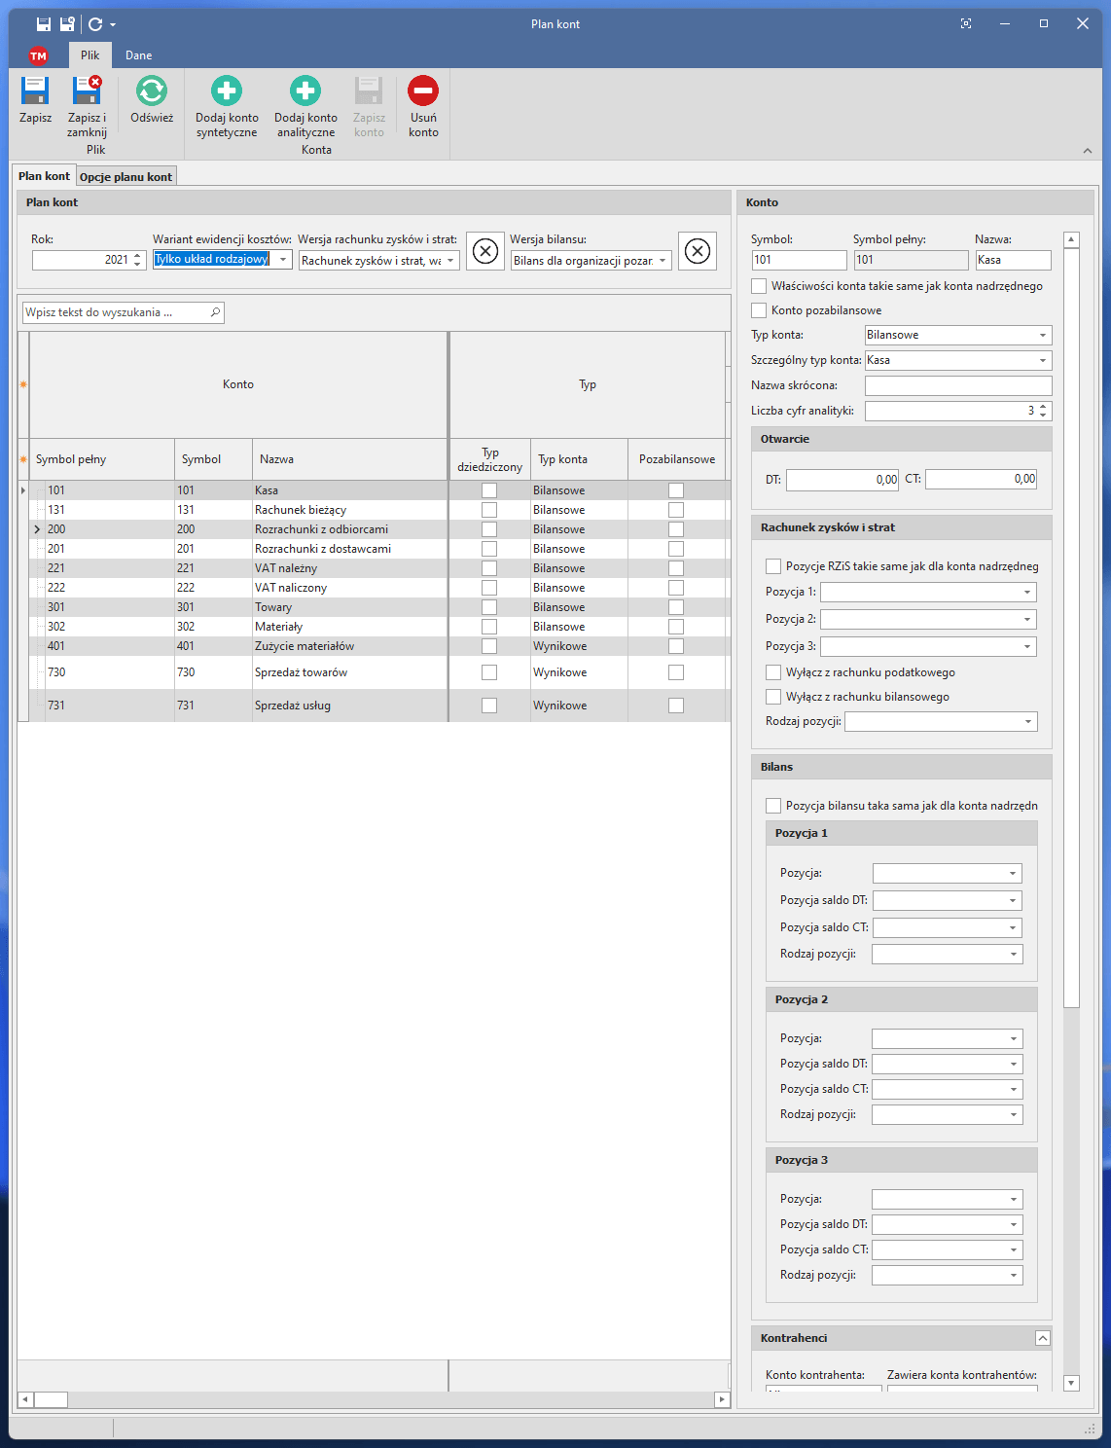
Task: Tick Wyłącz z rachunku podatkowego checkbox
Action: point(773,672)
